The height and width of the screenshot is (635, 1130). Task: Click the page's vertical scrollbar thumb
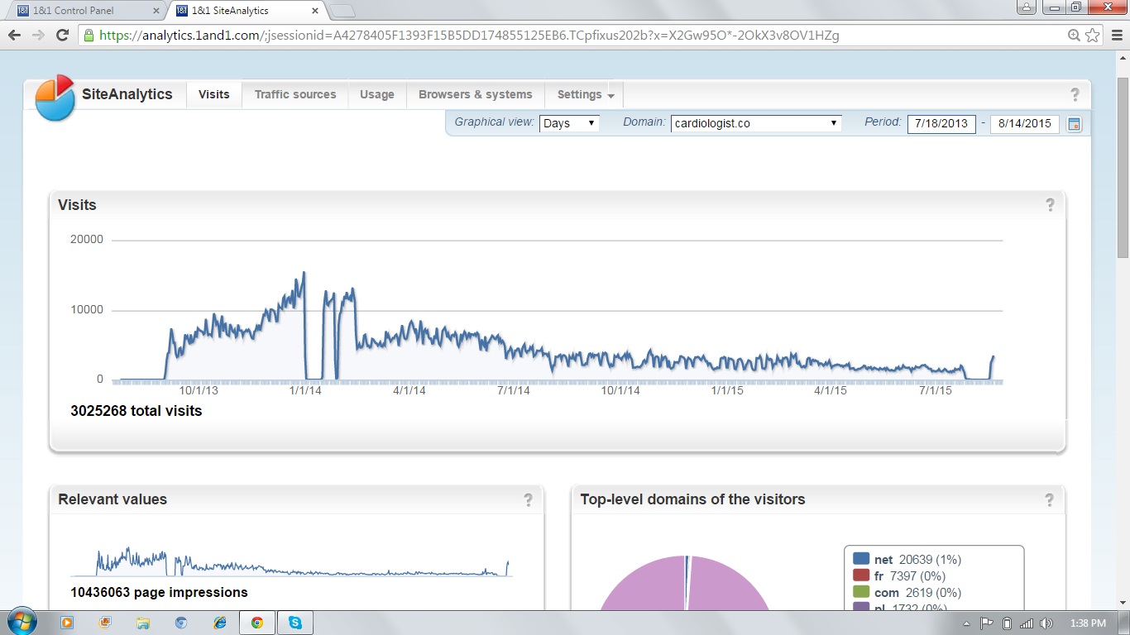(x=1123, y=168)
